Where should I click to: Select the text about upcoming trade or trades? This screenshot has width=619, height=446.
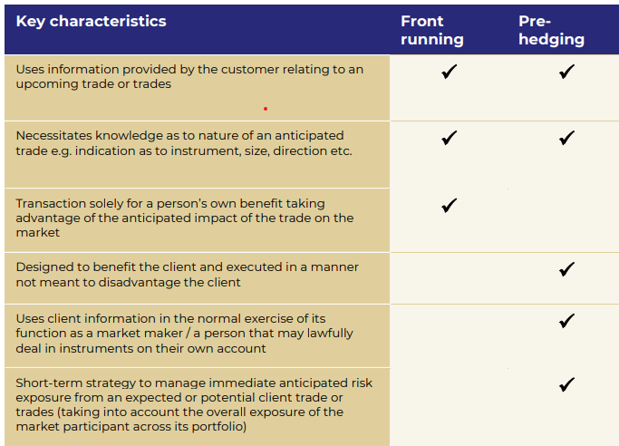93,84
